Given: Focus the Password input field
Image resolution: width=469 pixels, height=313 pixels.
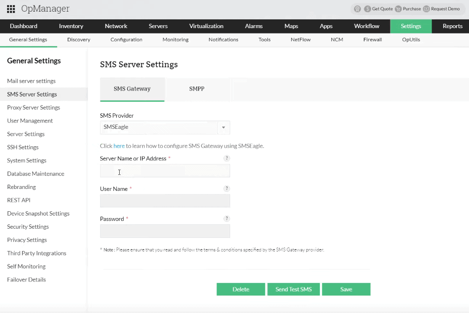Looking at the screenshot, I should pyautogui.click(x=165, y=231).
